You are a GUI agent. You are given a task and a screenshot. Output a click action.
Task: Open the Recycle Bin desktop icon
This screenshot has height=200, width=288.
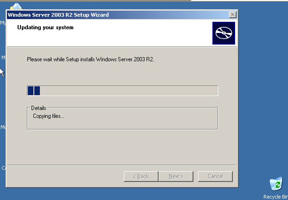click(x=276, y=187)
